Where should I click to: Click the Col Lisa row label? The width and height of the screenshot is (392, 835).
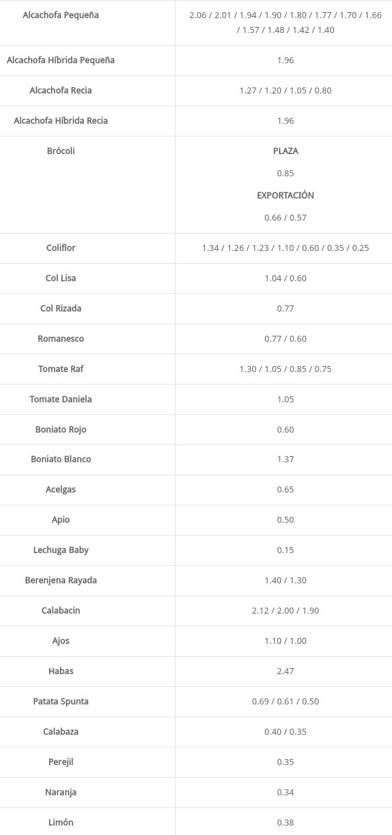click(61, 278)
